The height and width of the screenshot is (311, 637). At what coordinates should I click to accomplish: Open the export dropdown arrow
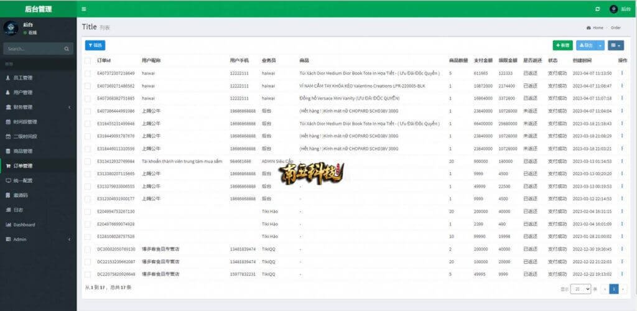click(x=600, y=45)
